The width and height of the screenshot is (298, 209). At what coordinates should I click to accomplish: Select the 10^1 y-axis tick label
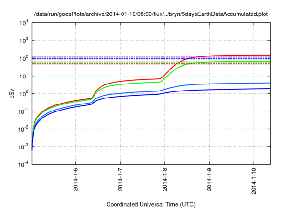tap(23, 76)
